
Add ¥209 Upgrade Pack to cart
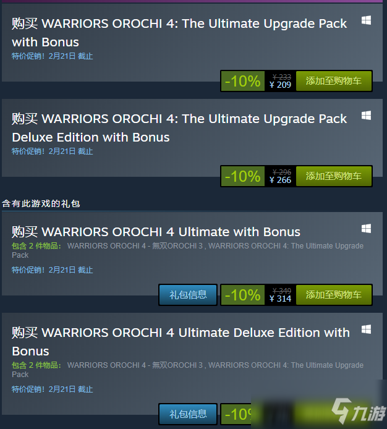(x=334, y=81)
